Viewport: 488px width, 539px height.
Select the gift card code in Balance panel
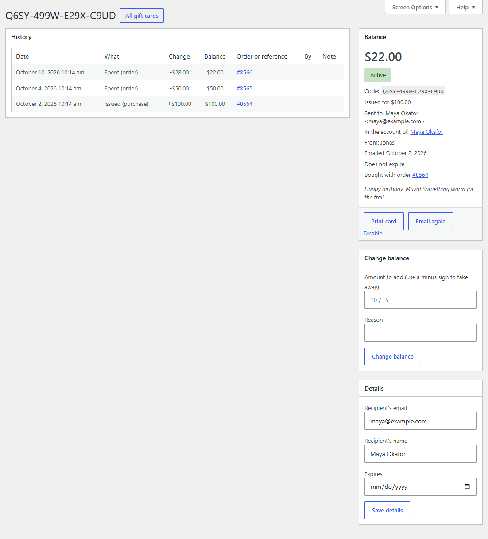coord(413,91)
